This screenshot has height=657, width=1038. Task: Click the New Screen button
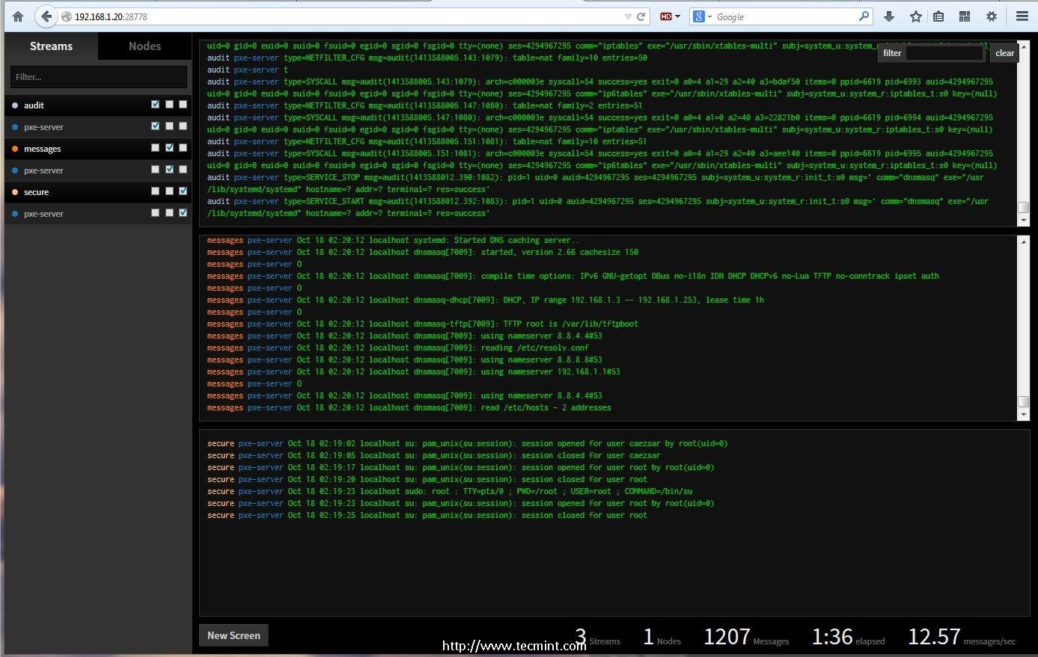click(x=233, y=635)
